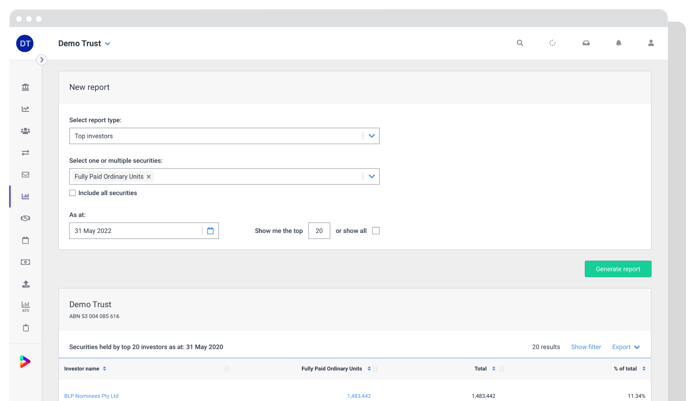Viewport: 695px width, 401px height.
Task: Open the deals handshake icon in sidebar
Action: coord(26,218)
